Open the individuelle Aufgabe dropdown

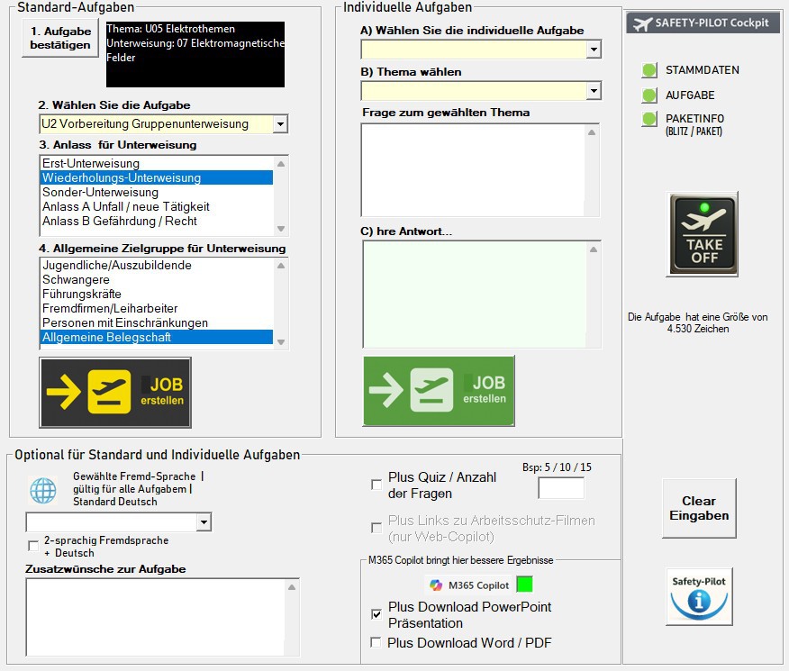pos(594,50)
